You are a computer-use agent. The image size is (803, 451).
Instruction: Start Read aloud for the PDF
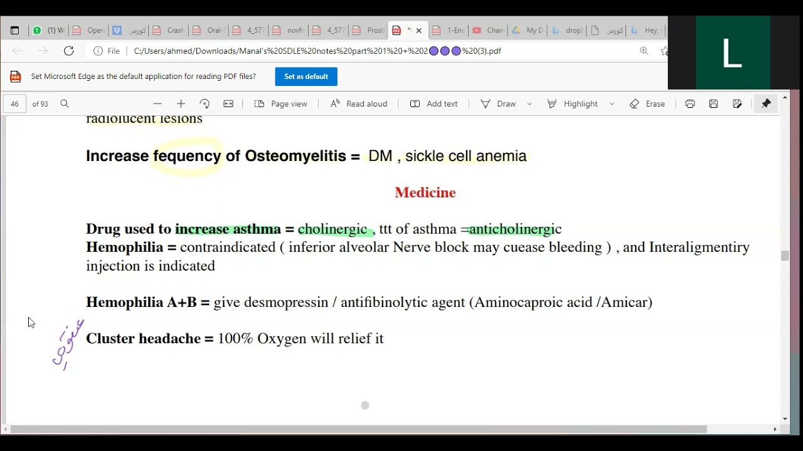(359, 104)
